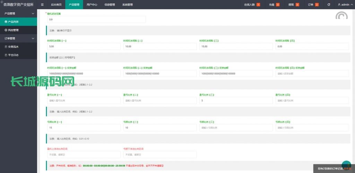This screenshot has height=173, width=355.
Task: Click the 充值 counter badge in header
Action: click(278, 4)
